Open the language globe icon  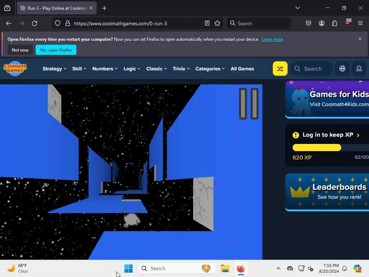pos(342,69)
